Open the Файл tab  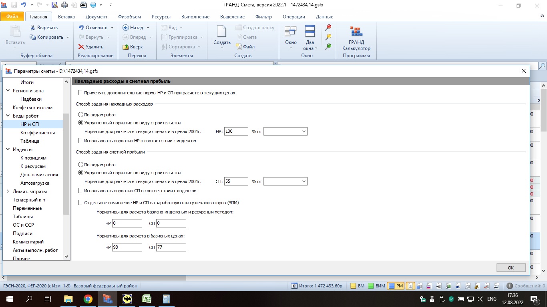pos(12,17)
